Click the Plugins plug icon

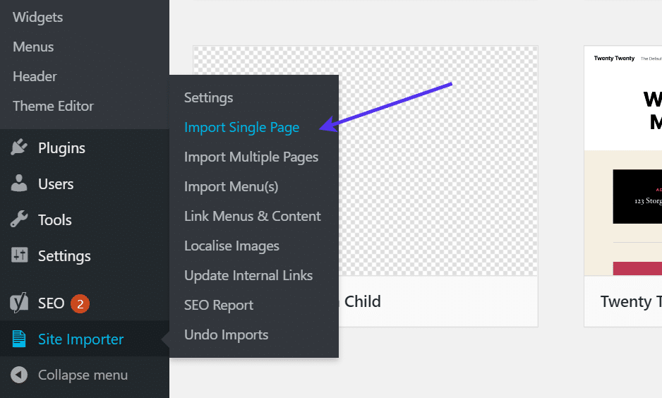tap(19, 147)
